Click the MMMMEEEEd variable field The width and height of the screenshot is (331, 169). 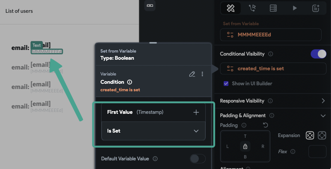270,35
